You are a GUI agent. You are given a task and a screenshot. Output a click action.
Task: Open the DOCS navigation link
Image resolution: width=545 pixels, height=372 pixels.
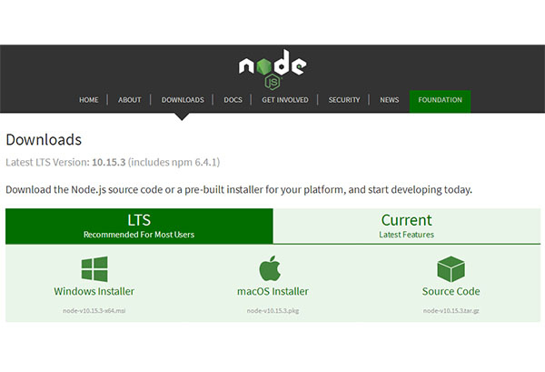233,100
